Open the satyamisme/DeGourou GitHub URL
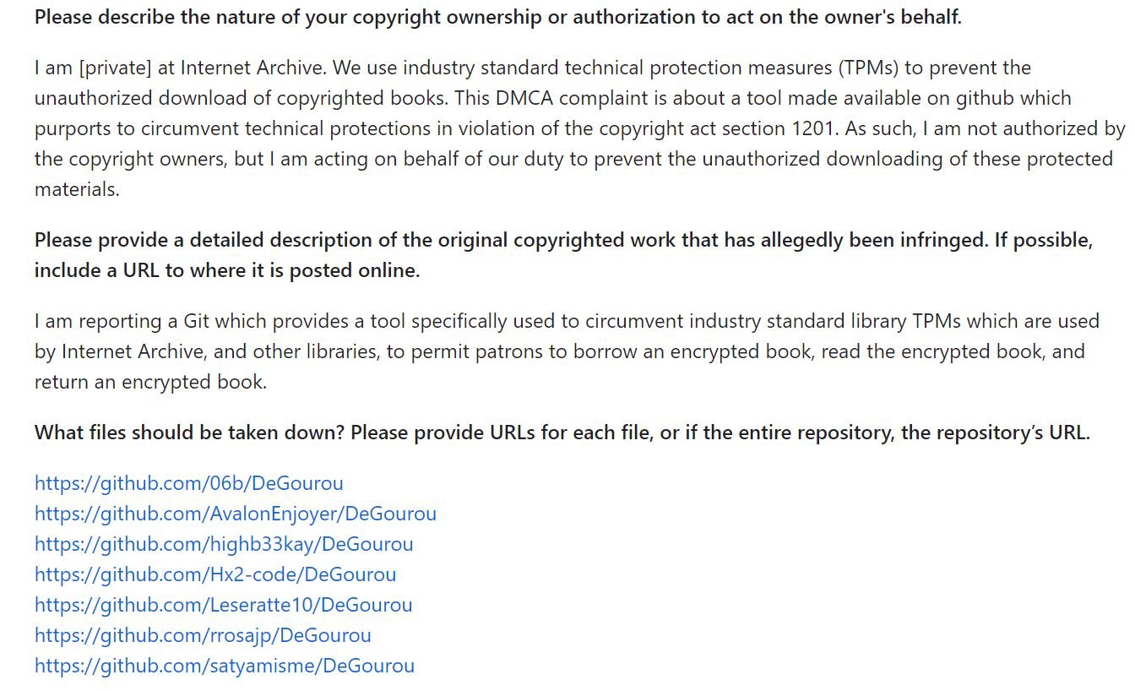The image size is (1135, 691). pyautogui.click(x=225, y=666)
